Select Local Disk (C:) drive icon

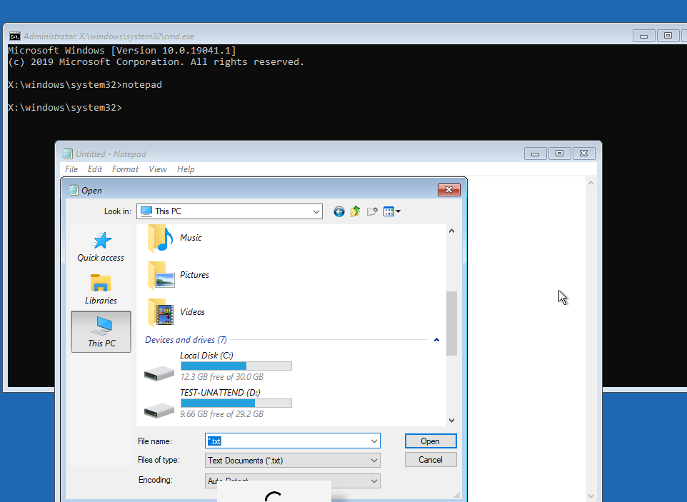coord(159,373)
